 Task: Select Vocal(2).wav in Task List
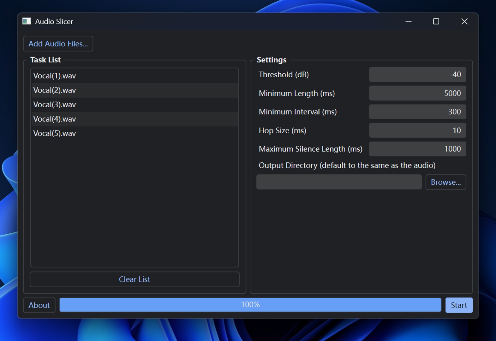pyautogui.click(x=134, y=90)
